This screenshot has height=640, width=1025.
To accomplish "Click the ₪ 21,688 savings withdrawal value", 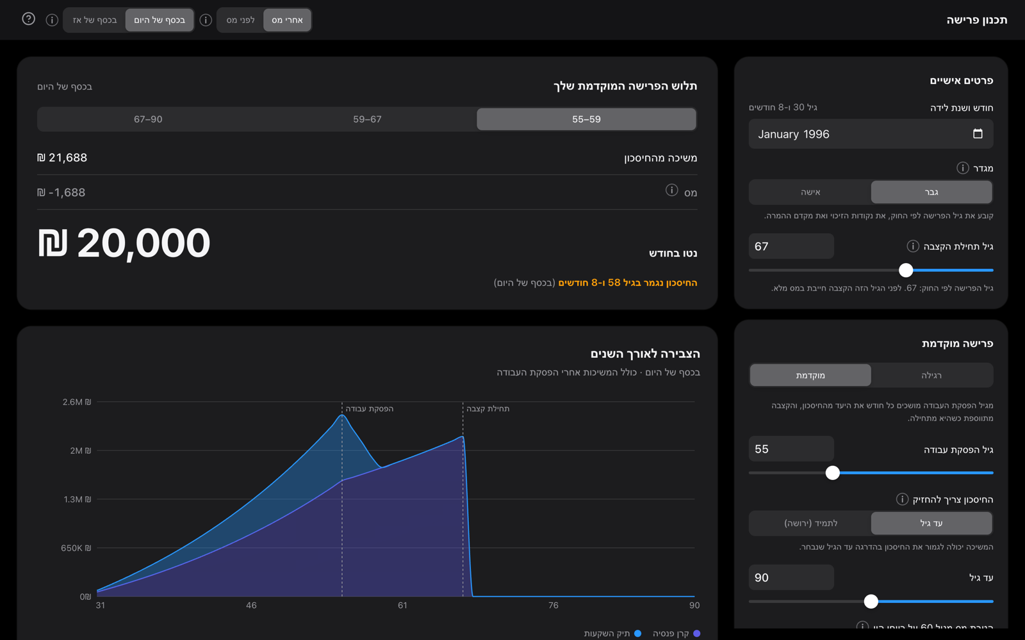I will [x=62, y=157].
